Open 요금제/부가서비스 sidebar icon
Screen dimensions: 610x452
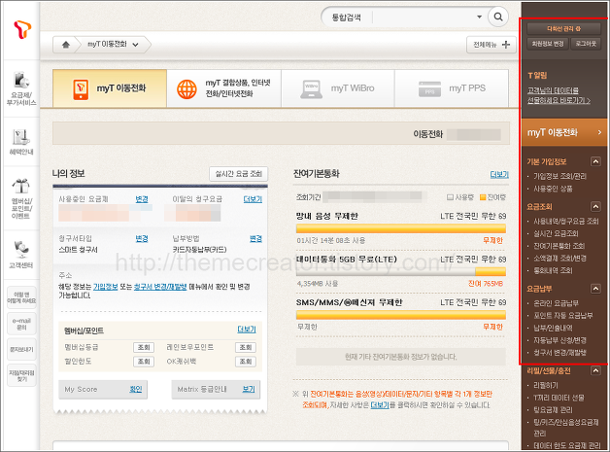(x=21, y=81)
